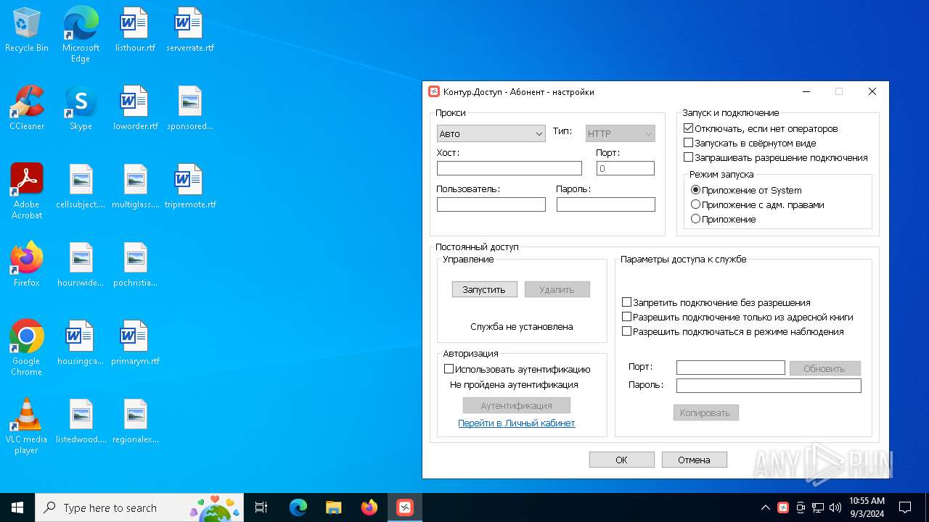Viewport: 929px width, 522px height.
Task: Open the Recycle Bin desktop icon
Action: pos(27,30)
